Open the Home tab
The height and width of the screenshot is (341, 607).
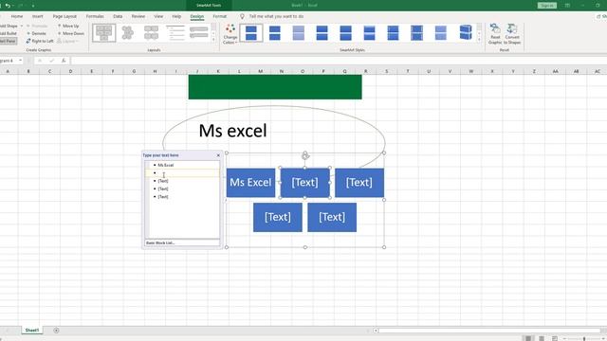coord(17,16)
